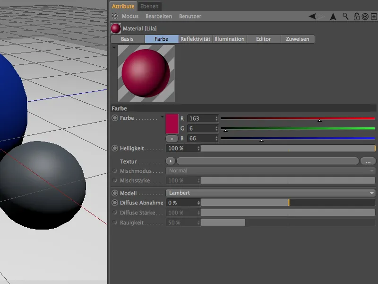The height and width of the screenshot is (284, 378).
Task: Click the Diffuse Abnahme stepper arrows
Action: coord(198,203)
